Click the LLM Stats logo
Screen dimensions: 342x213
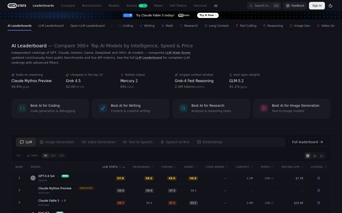(x=17, y=6)
